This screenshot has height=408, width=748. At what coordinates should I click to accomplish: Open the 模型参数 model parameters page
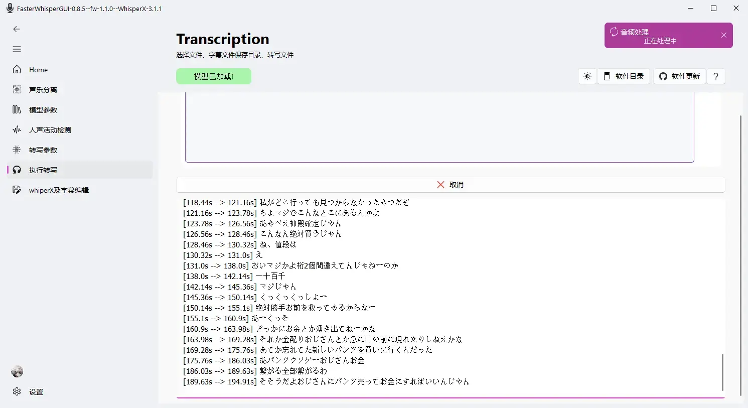[43, 110]
